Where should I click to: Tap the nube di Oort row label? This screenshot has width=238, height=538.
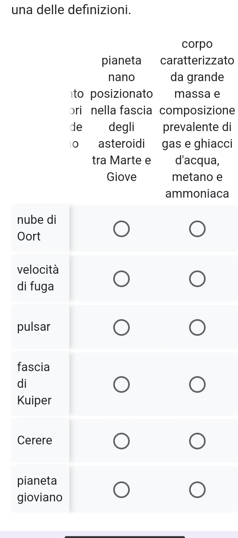coord(37,228)
